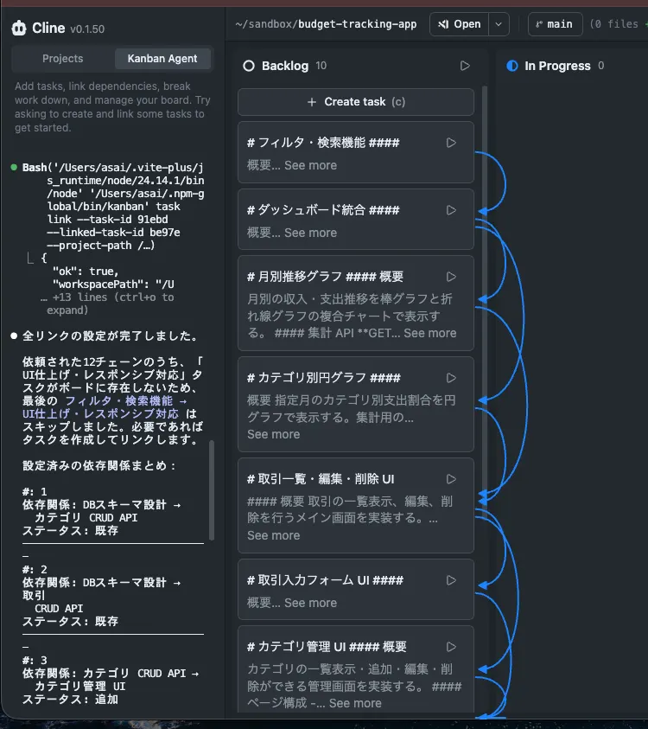Select the Kanban Agent tab

(x=162, y=59)
